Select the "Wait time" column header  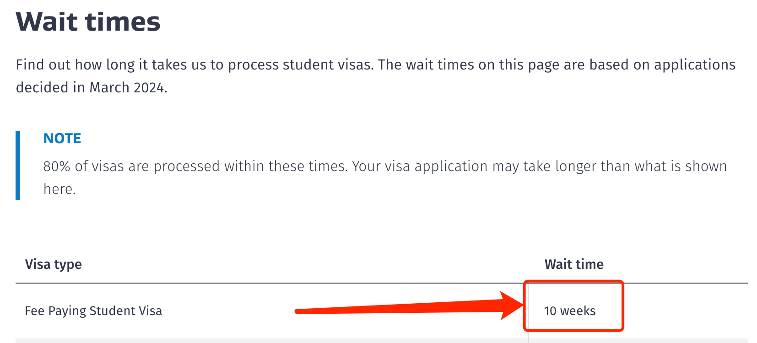(x=574, y=264)
